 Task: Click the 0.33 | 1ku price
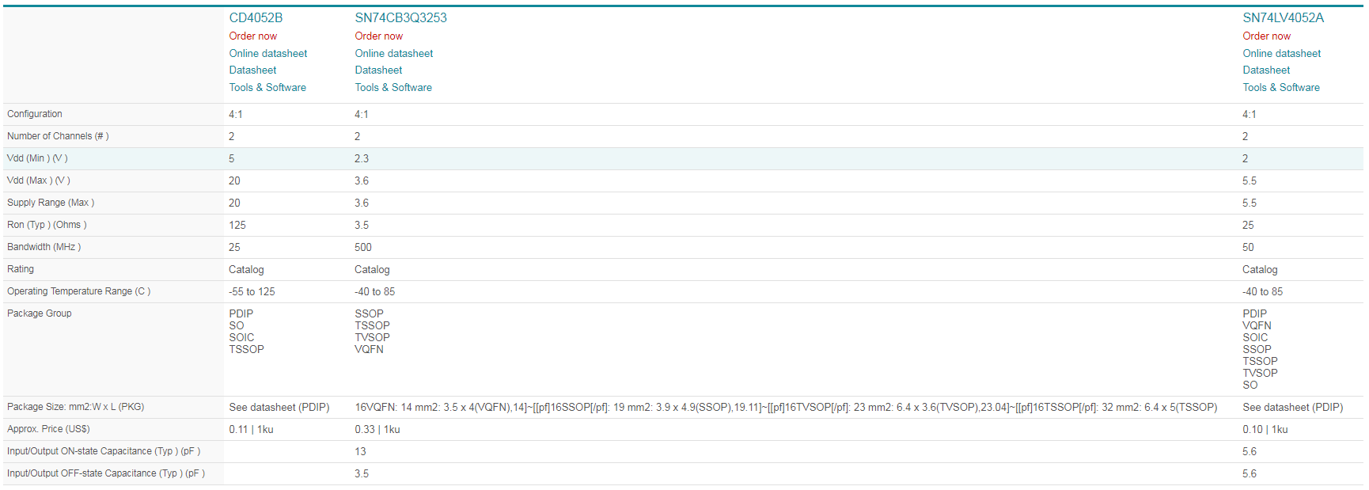point(377,429)
